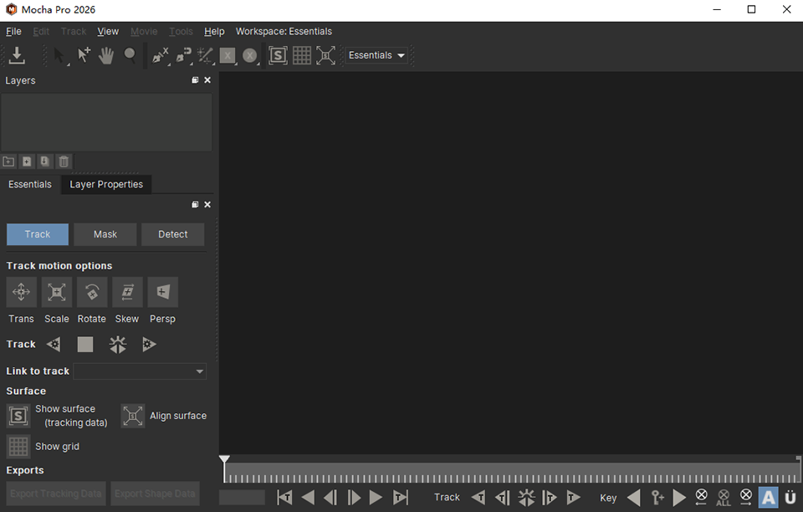Image resolution: width=803 pixels, height=512 pixels.
Task: Click on the timeline frame ruler
Action: click(x=512, y=473)
